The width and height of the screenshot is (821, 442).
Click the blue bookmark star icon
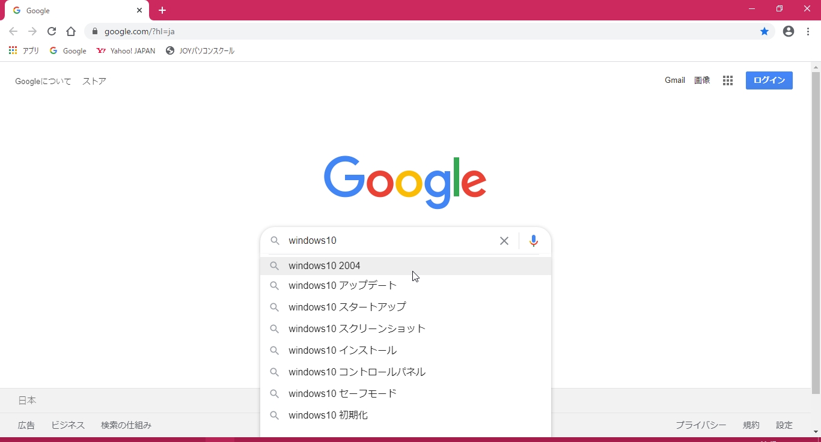coord(765,31)
